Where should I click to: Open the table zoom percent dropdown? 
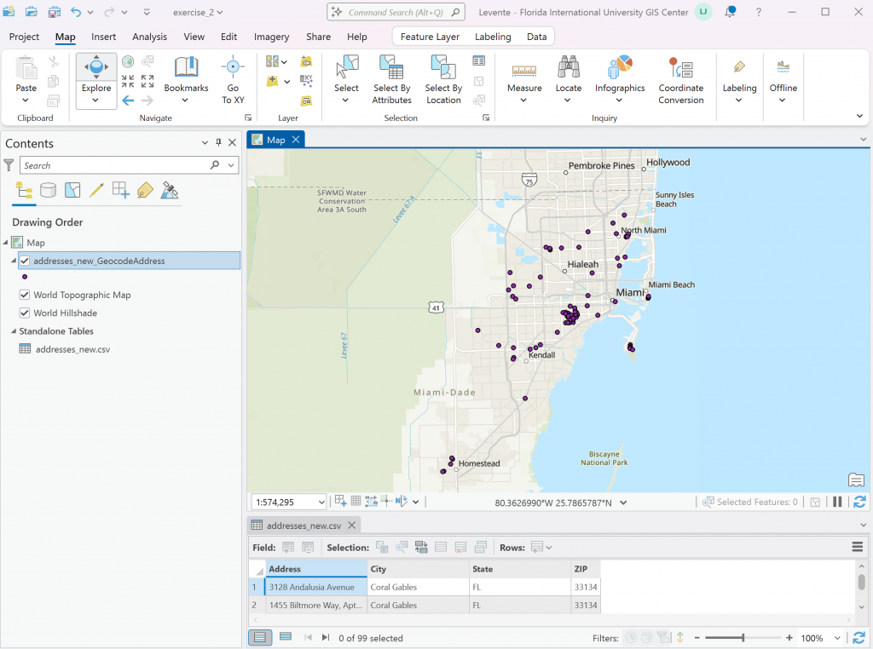837,638
